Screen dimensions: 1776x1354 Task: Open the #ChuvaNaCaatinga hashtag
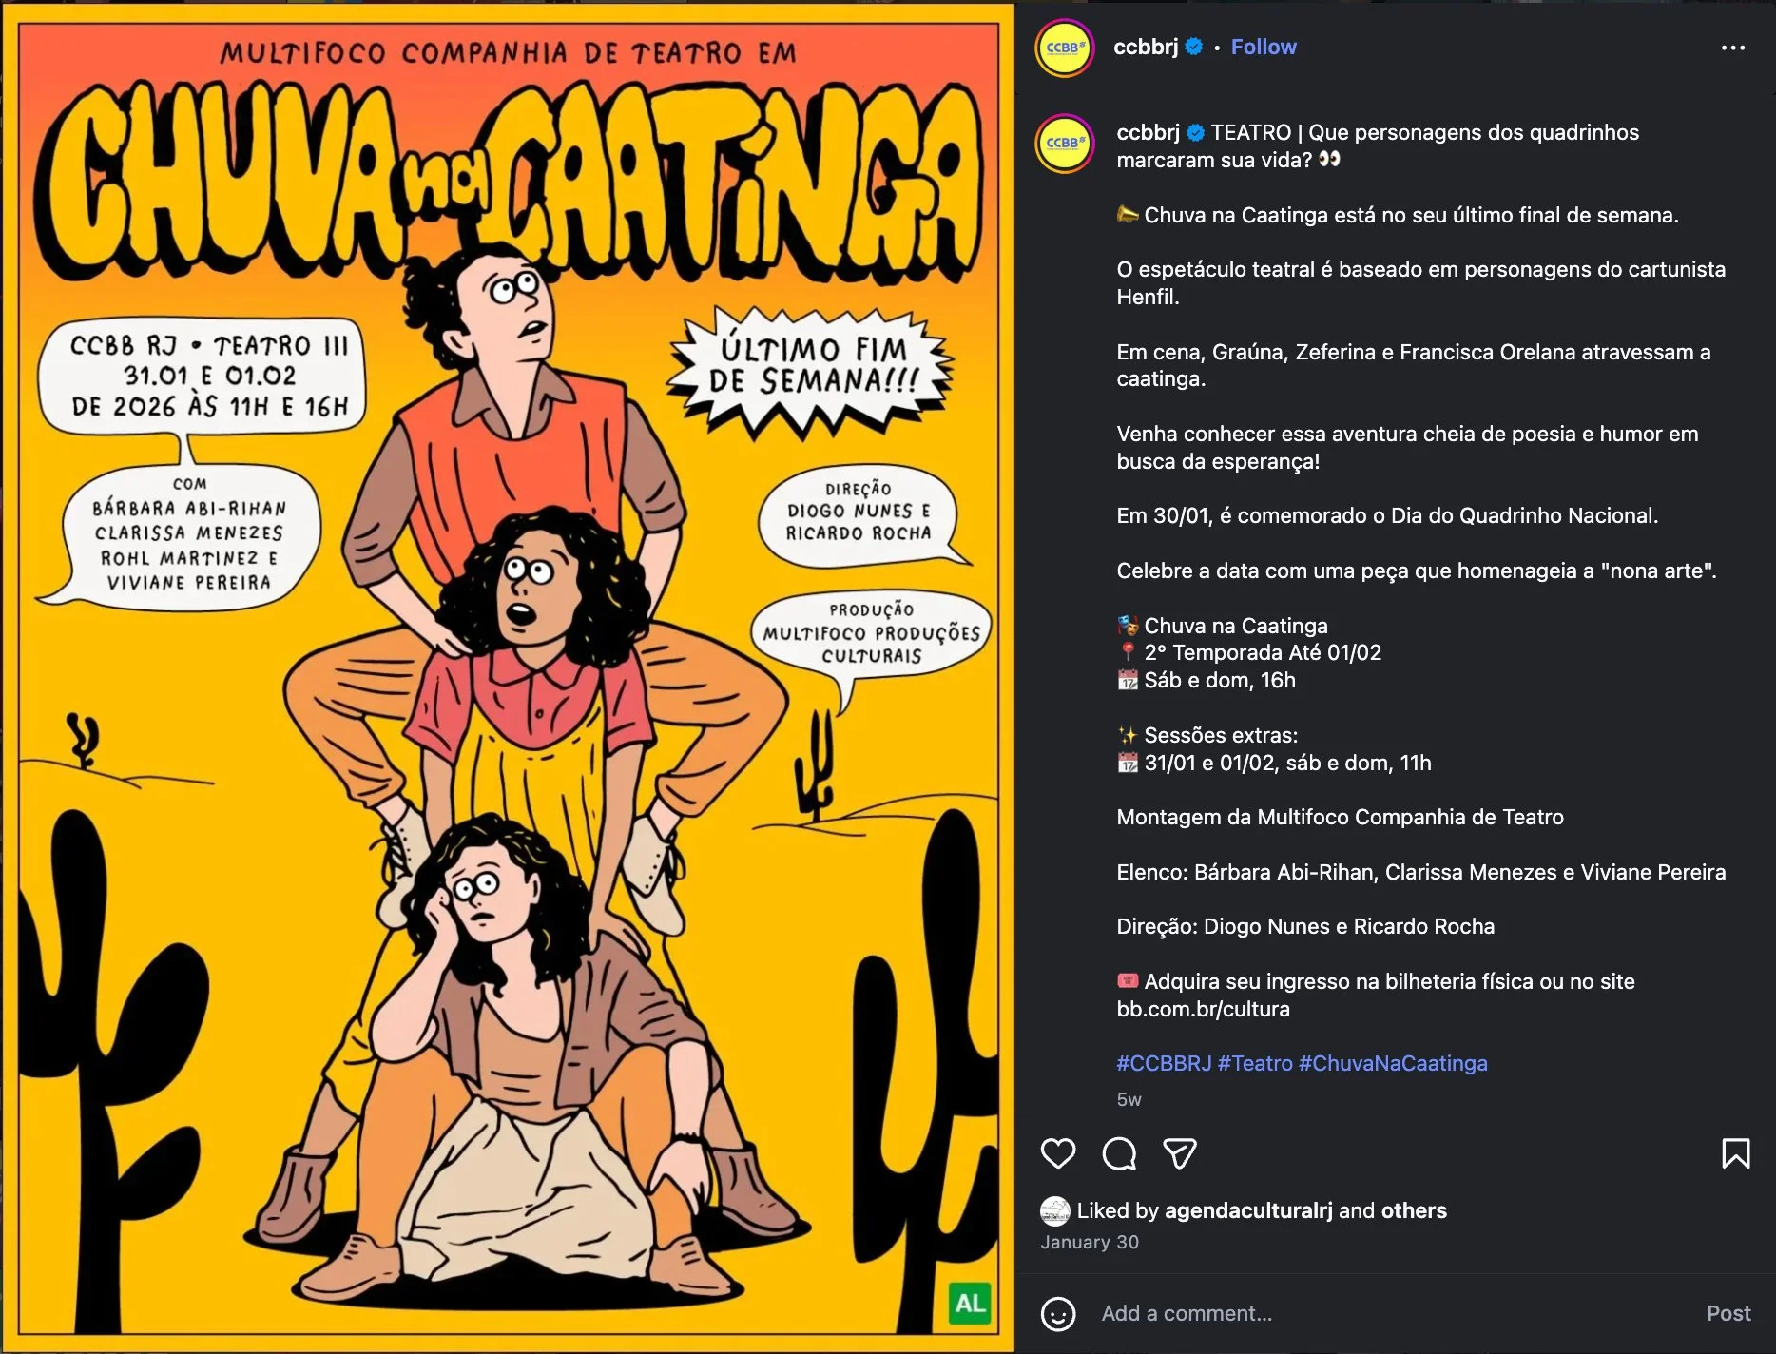[1393, 1063]
